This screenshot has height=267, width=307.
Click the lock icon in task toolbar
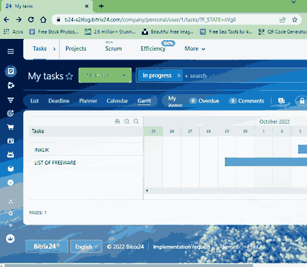tap(302, 101)
